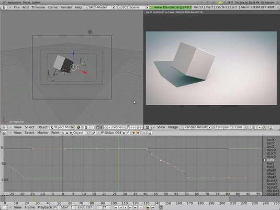Screen dimensions: 280x210
Task: Open the File menu
Action: 17,7
